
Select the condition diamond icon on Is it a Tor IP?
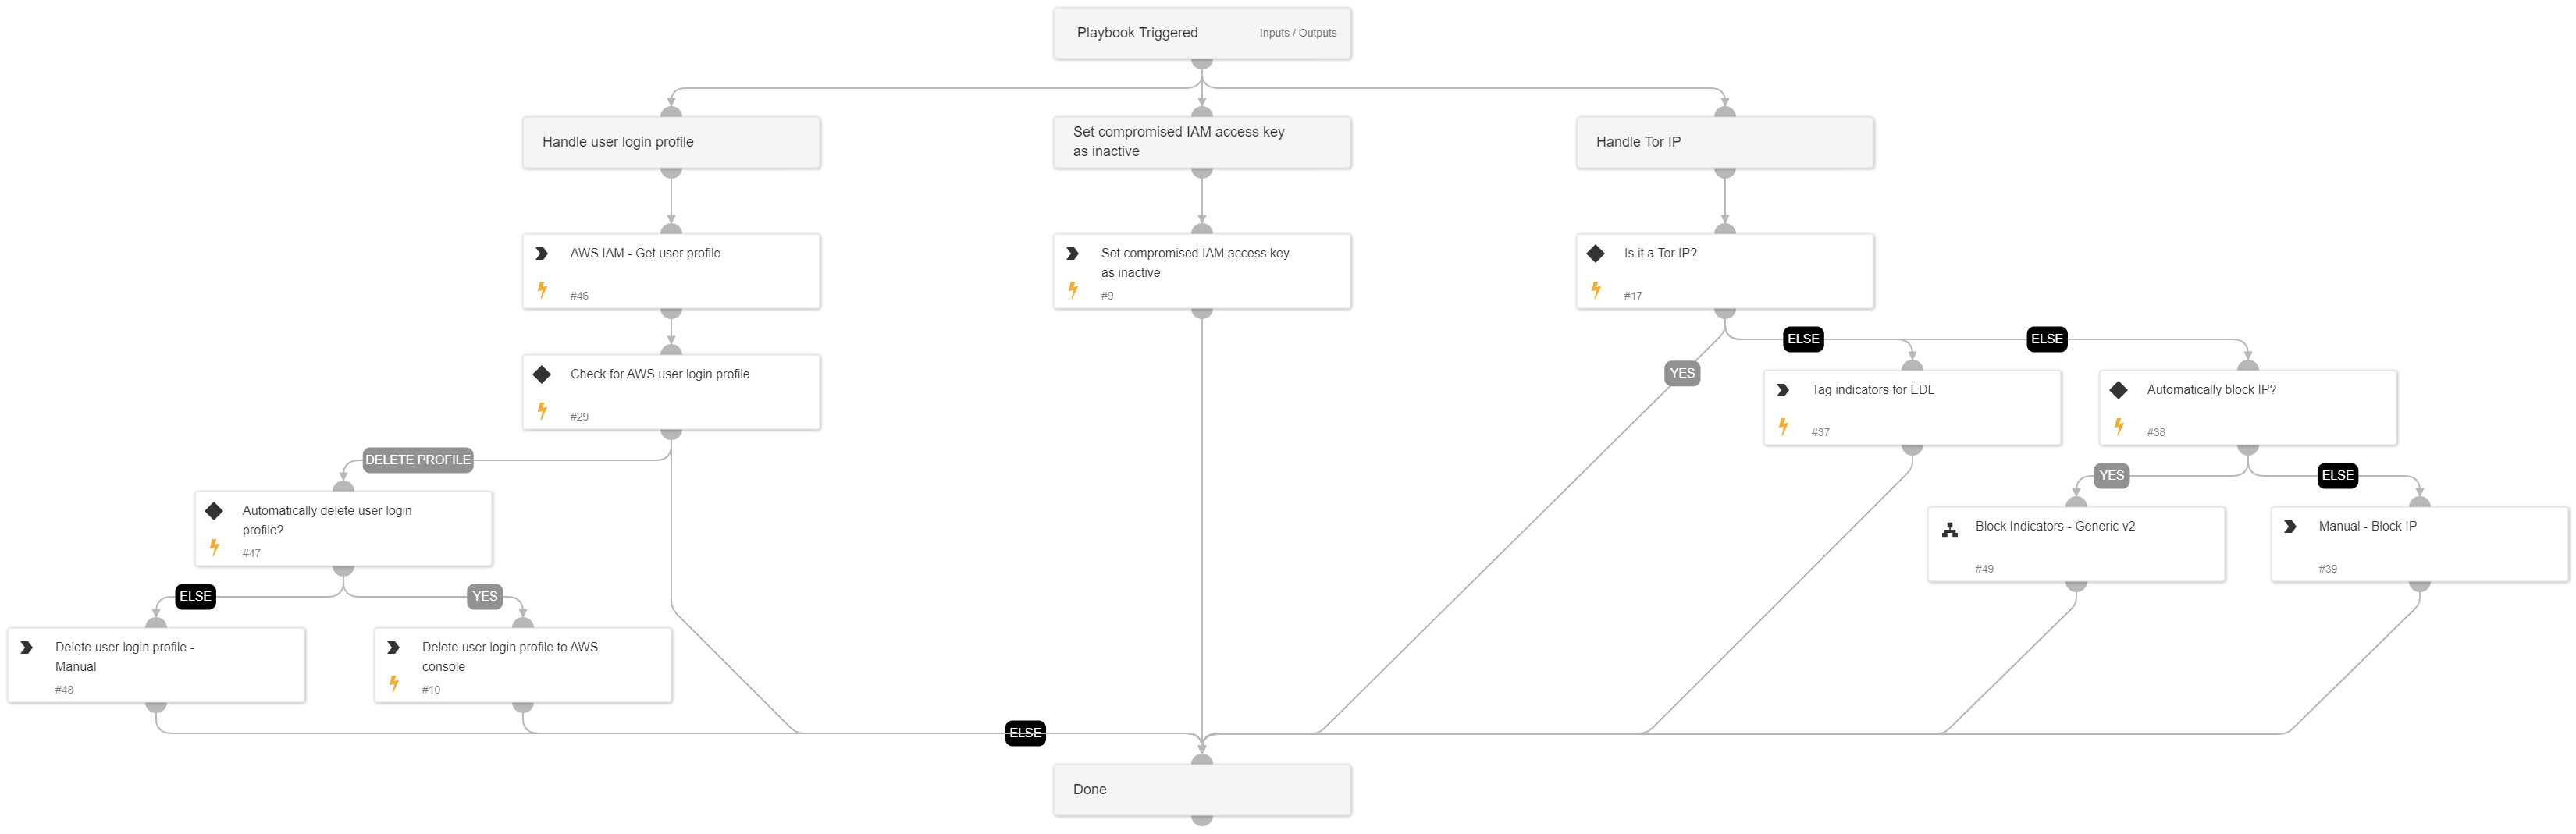tap(1596, 253)
